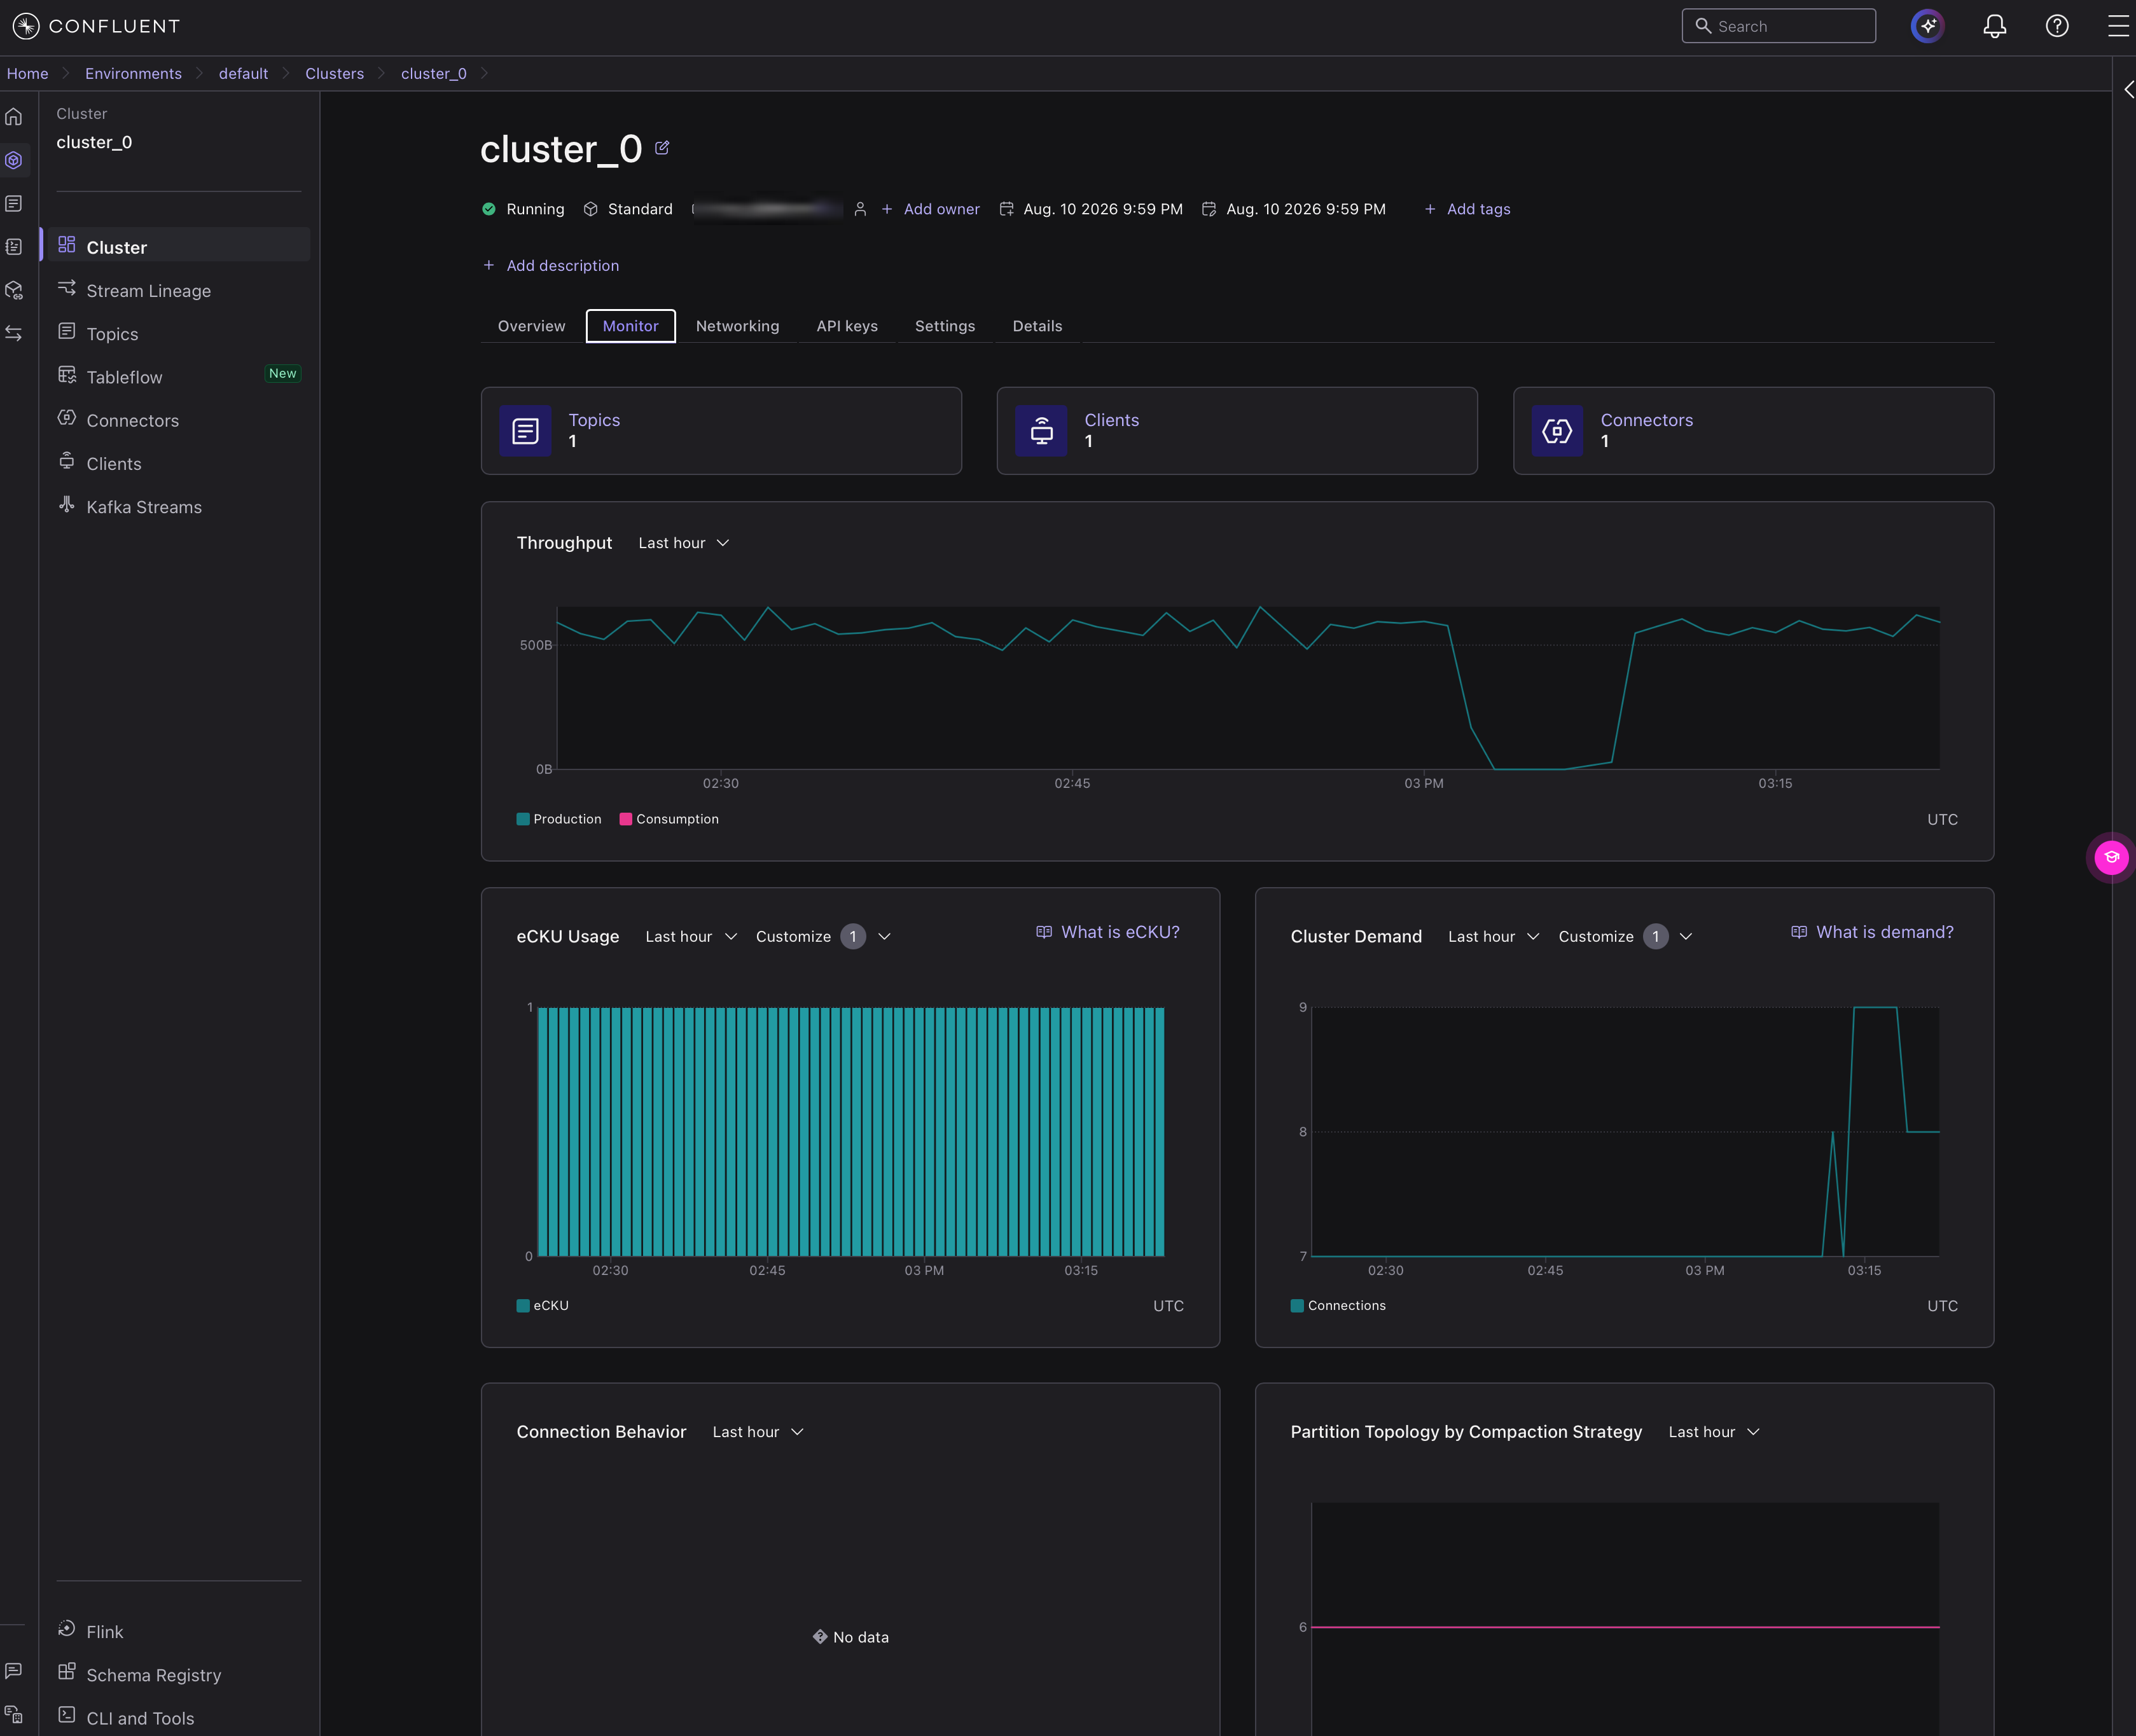This screenshot has height=1736, width=2136.
Task: Click the Tableflow sidebar icon
Action: pyautogui.click(x=67, y=375)
